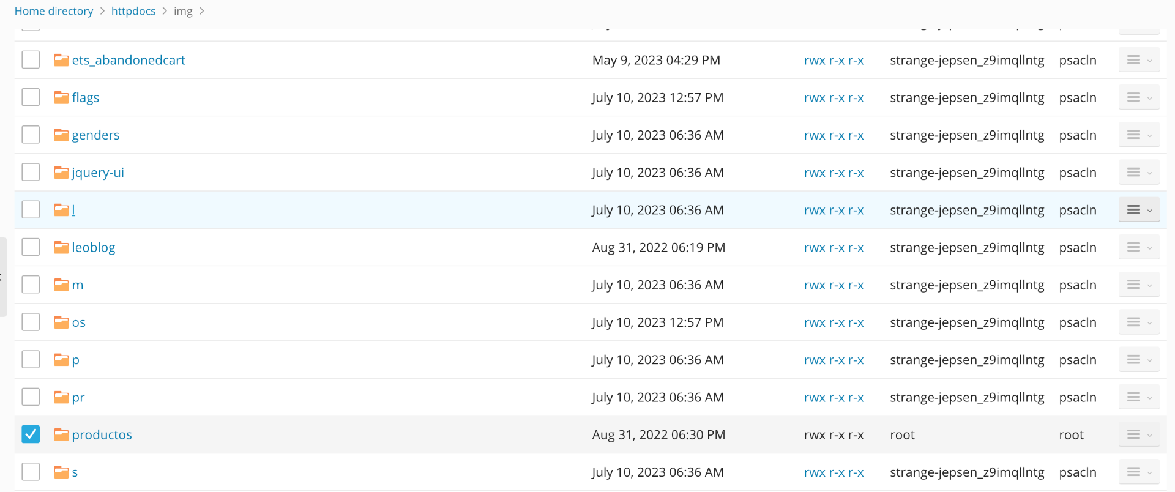Open the hamburger dropdown for productos row
The height and width of the screenshot is (492, 1175).
1139,434
